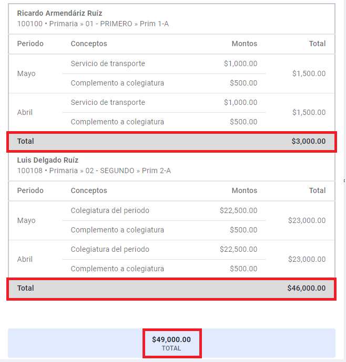Click Total column header in Luis's table
The width and height of the screenshot is (346, 362).
[x=317, y=190]
